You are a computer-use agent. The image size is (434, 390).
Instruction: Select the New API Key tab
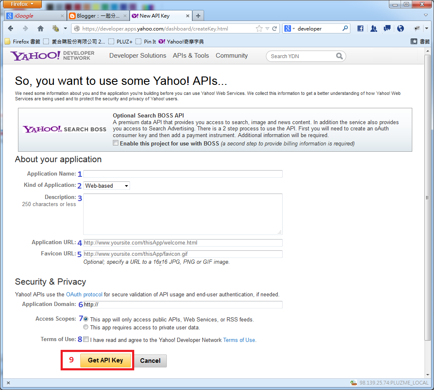click(161, 16)
